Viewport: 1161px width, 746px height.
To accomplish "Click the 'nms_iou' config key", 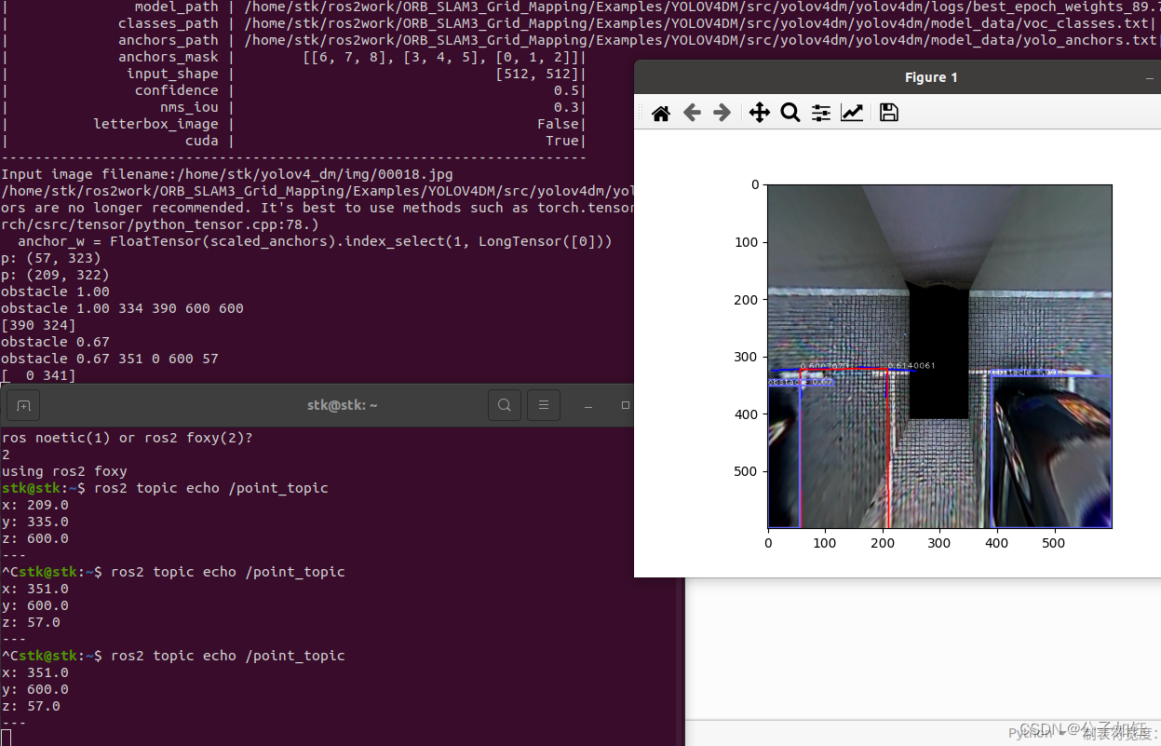I will (190, 107).
